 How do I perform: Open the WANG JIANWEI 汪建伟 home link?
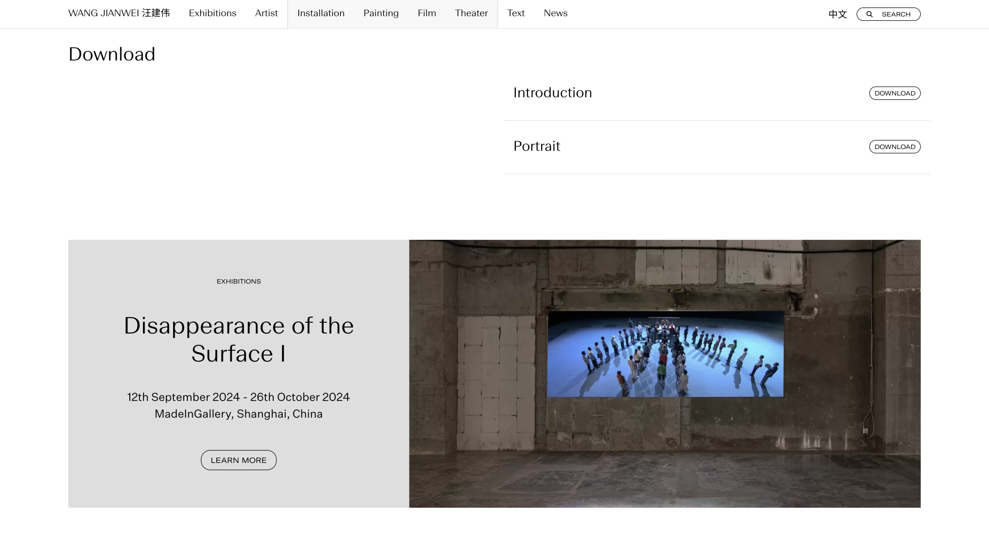(119, 13)
